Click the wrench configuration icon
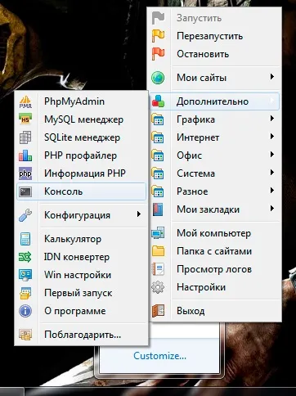Viewport: 296px width, 396px height. coord(25,215)
